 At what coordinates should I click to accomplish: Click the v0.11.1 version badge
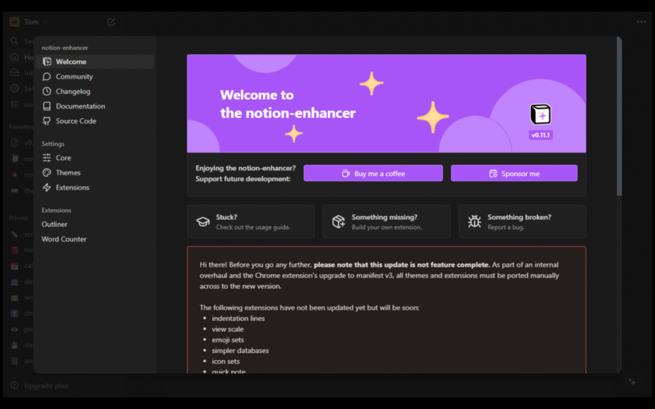[x=541, y=135]
